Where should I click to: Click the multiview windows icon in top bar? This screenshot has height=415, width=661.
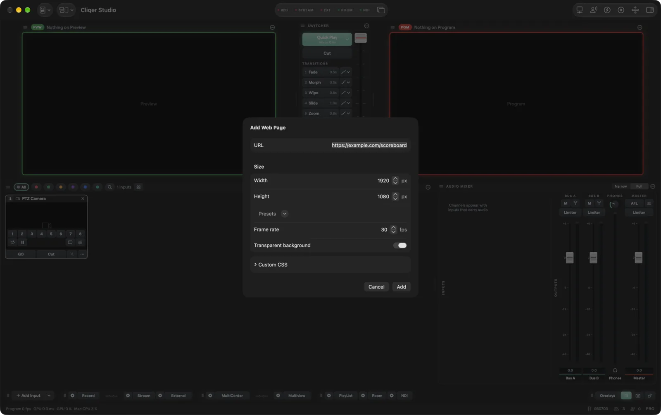[381, 10]
